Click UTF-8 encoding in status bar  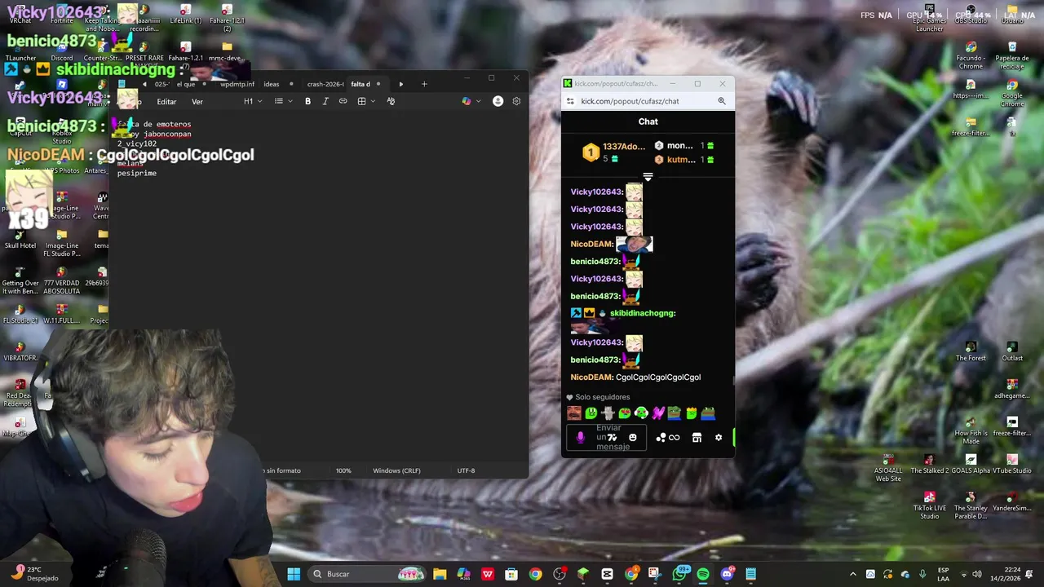(466, 470)
